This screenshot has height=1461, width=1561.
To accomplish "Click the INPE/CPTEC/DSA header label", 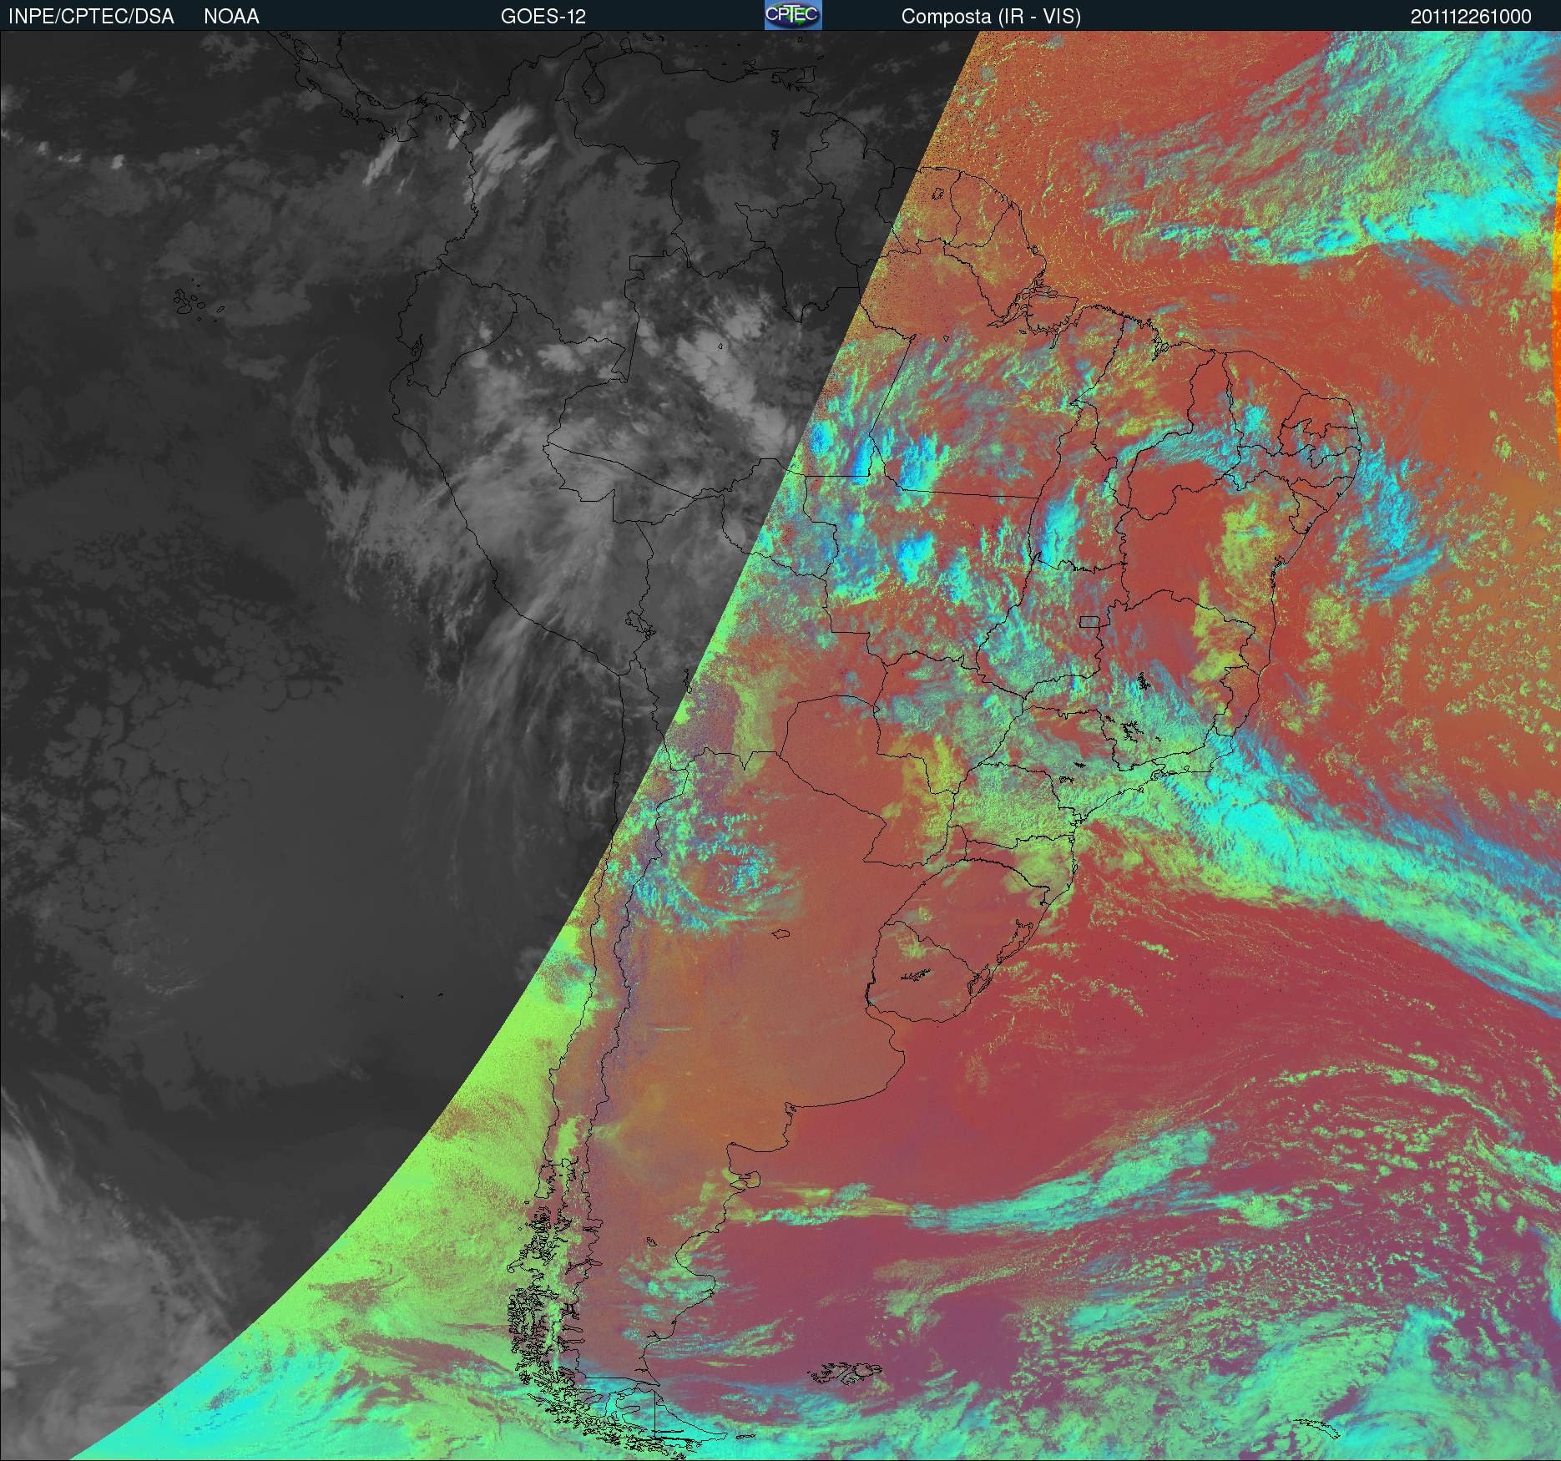I will coord(91,17).
